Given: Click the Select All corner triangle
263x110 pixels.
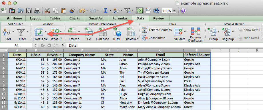Looking at the screenshot, I should 4,50.
